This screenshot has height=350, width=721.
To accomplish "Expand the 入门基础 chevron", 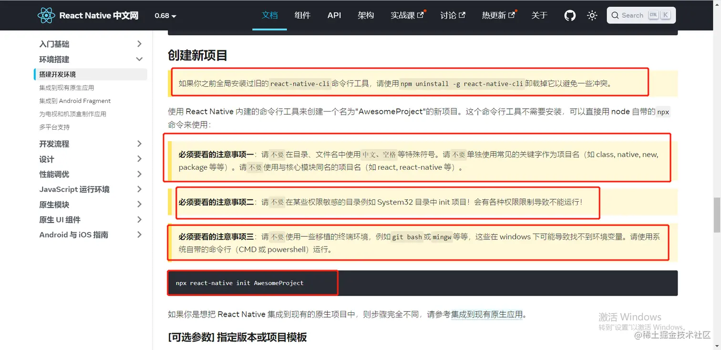I will (139, 44).
